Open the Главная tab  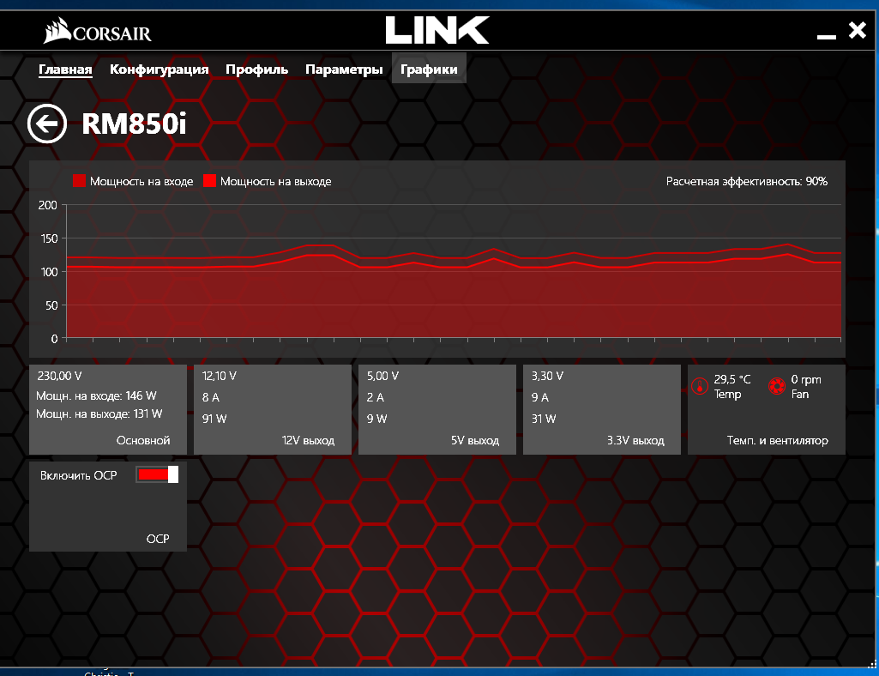coord(65,69)
